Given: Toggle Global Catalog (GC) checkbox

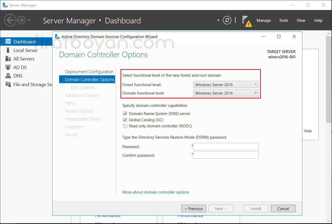Looking at the screenshot, I should tap(125, 120).
